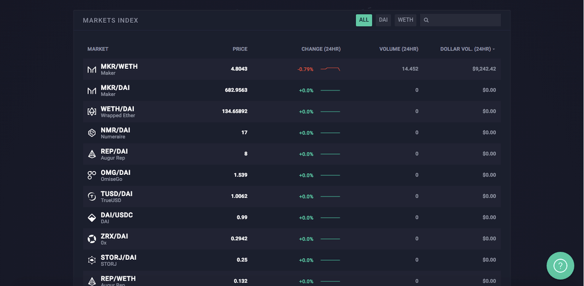Click the OmiseGo token icon
584x286 pixels.
tap(92, 175)
